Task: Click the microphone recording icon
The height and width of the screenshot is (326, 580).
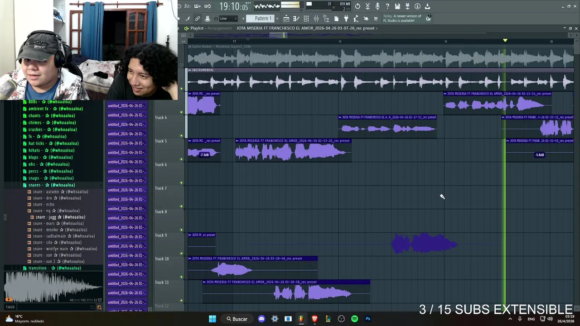Action: [x=377, y=6]
